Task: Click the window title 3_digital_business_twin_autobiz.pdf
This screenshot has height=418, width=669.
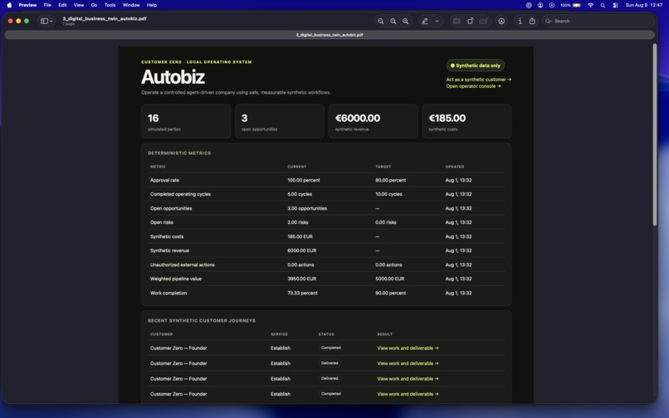Action: pyautogui.click(x=105, y=19)
